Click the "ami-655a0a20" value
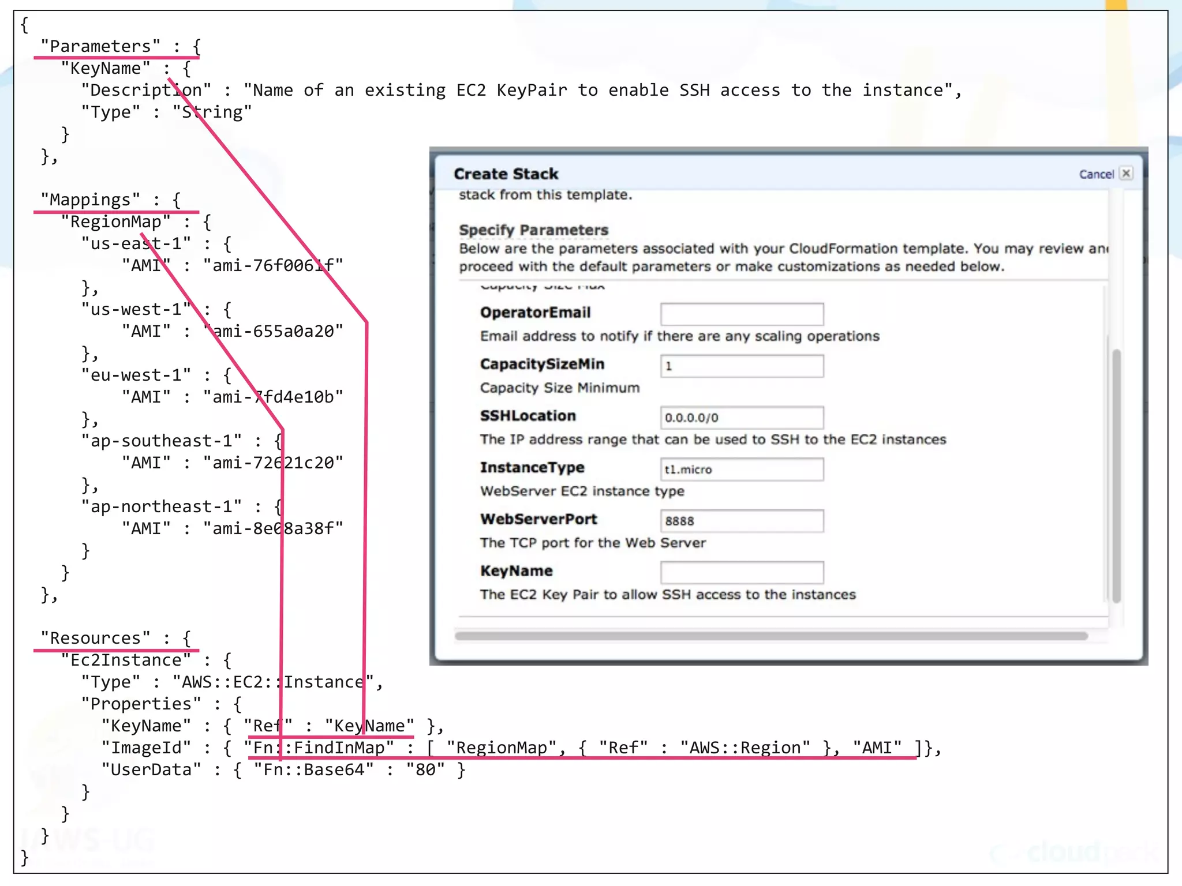1182x886 pixels. pos(273,331)
